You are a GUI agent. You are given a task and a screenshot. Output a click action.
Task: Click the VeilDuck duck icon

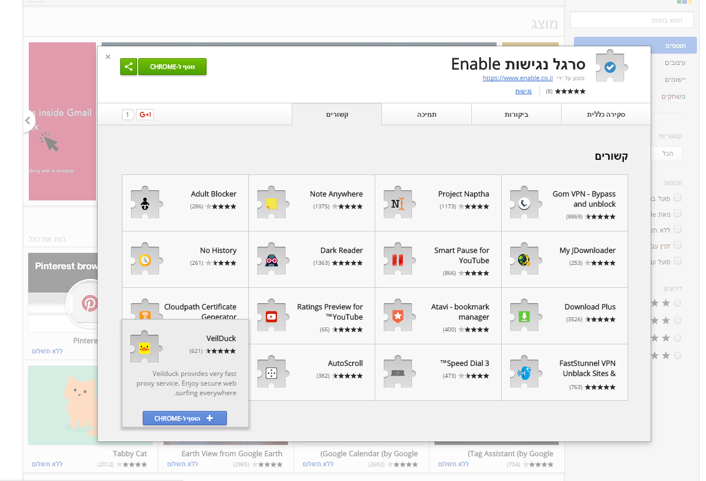[x=145, y=348]
